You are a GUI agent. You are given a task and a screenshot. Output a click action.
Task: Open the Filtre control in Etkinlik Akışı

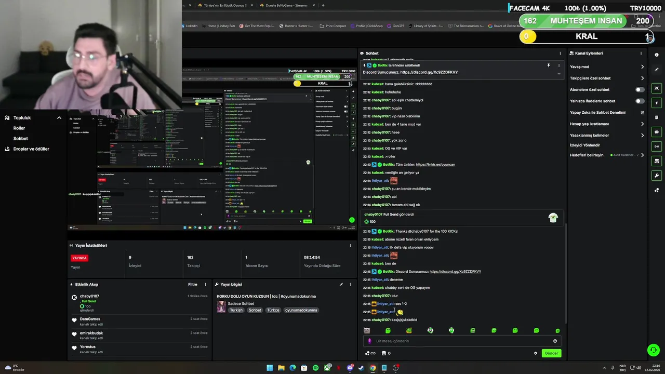[192, 284]
